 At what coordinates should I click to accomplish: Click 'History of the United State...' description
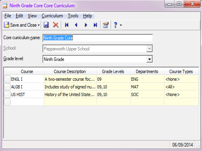coord(70,94)
